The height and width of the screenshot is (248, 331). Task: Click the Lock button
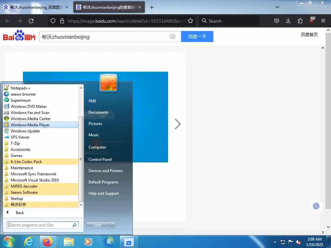97,225
